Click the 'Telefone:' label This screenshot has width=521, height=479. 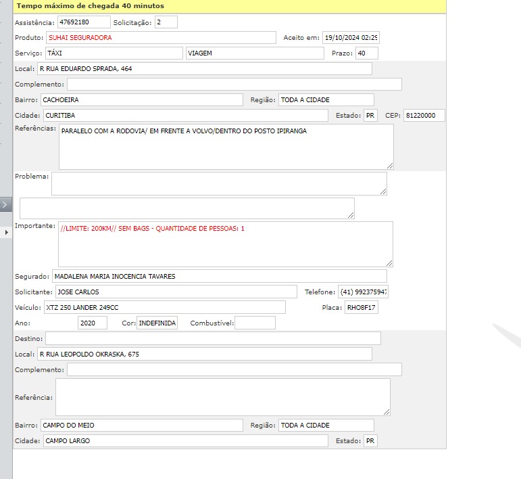tap(320, 292)
